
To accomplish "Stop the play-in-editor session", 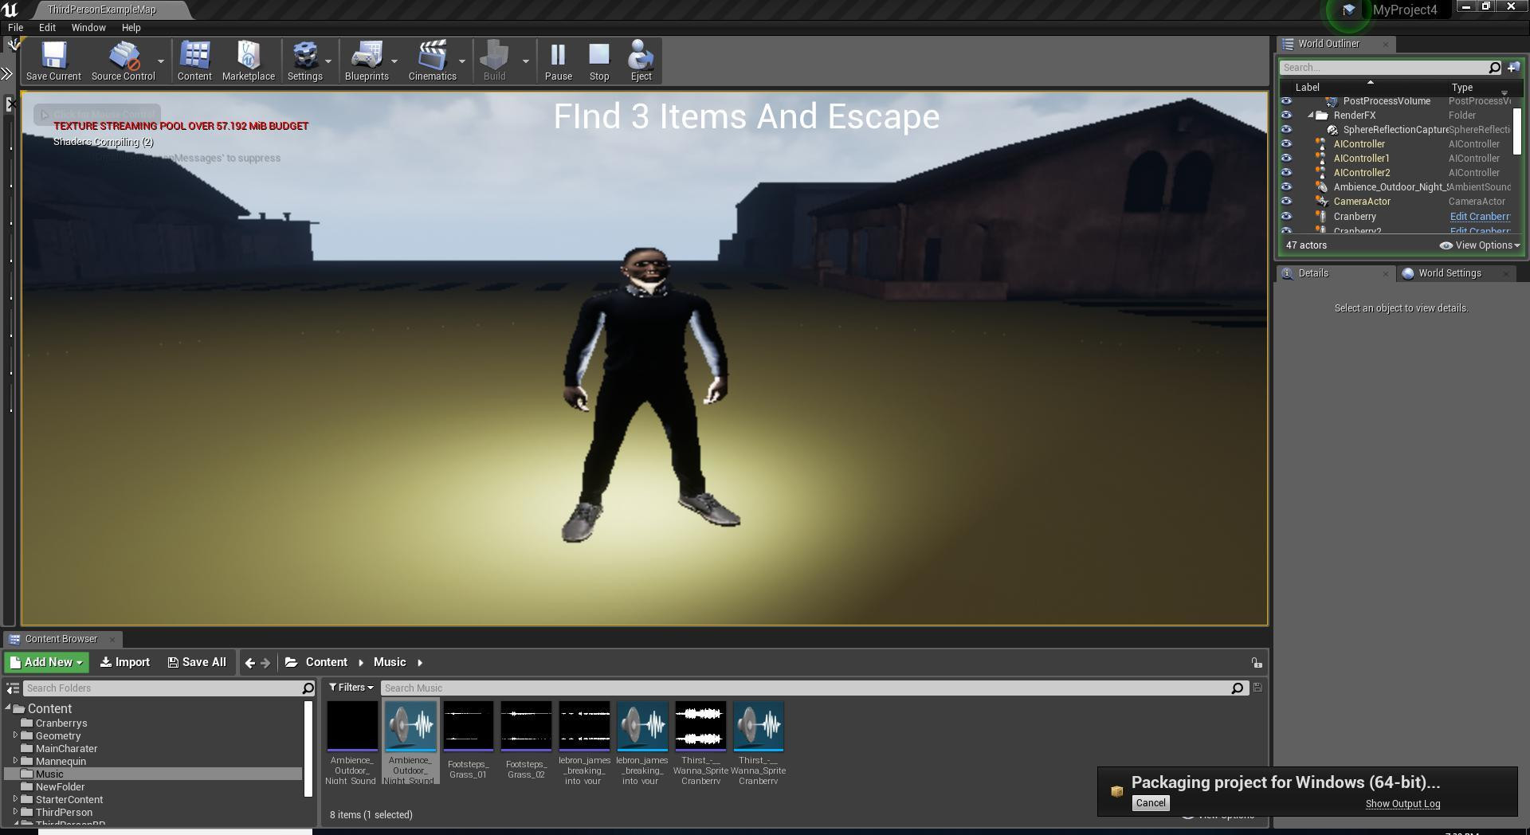I will (599, 61).
